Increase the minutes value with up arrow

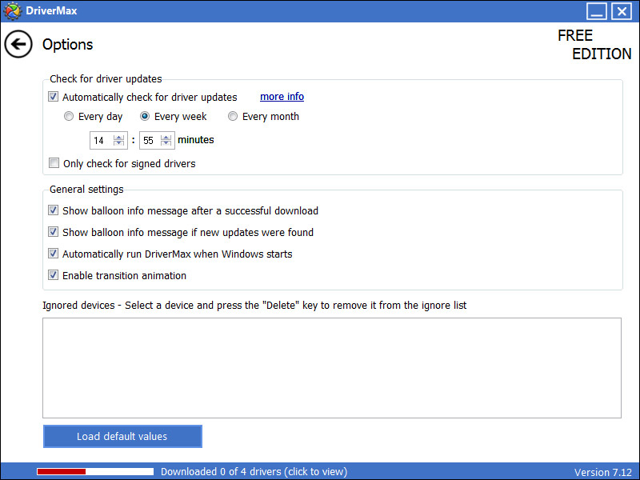click(x=166, y=137)
